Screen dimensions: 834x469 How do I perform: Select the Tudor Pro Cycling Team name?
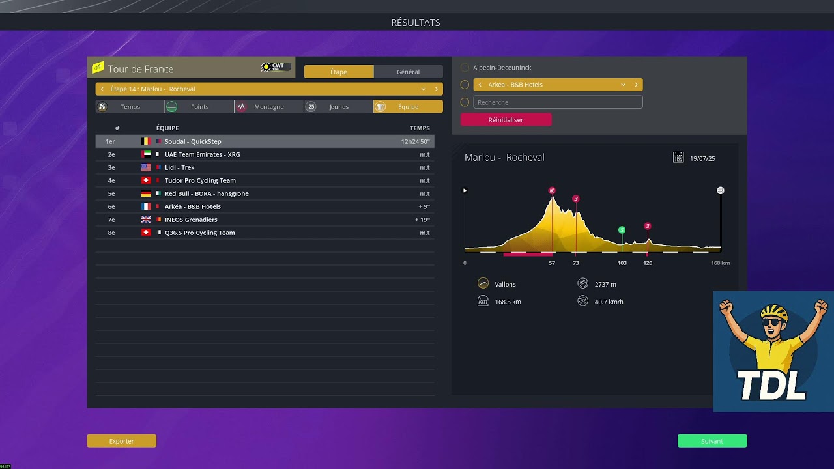click(200, 180)
